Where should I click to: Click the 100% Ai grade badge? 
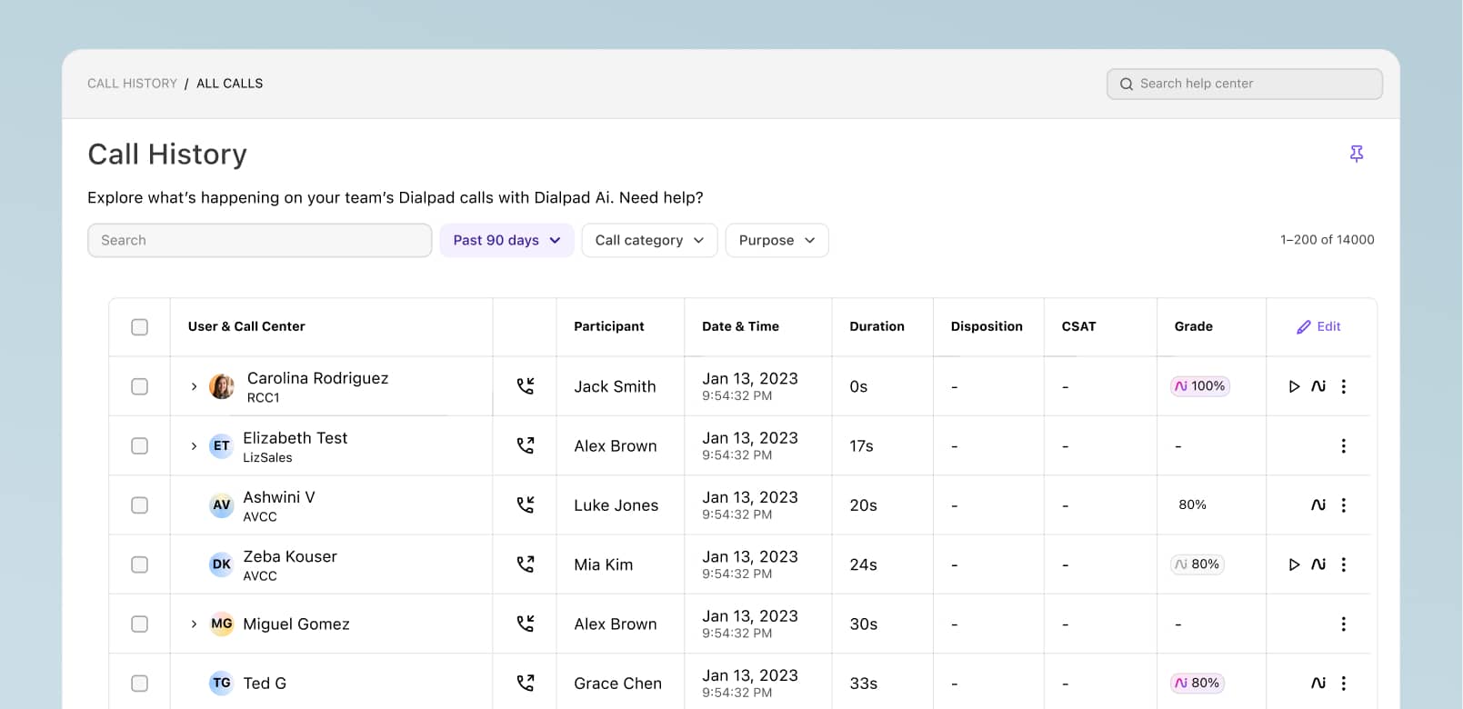pos(1199,386)
